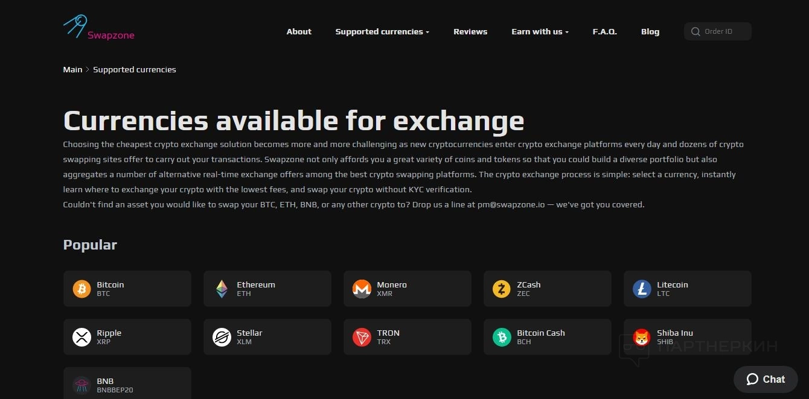Click the Bitcoin Cash green icon

tap(502, 337)
